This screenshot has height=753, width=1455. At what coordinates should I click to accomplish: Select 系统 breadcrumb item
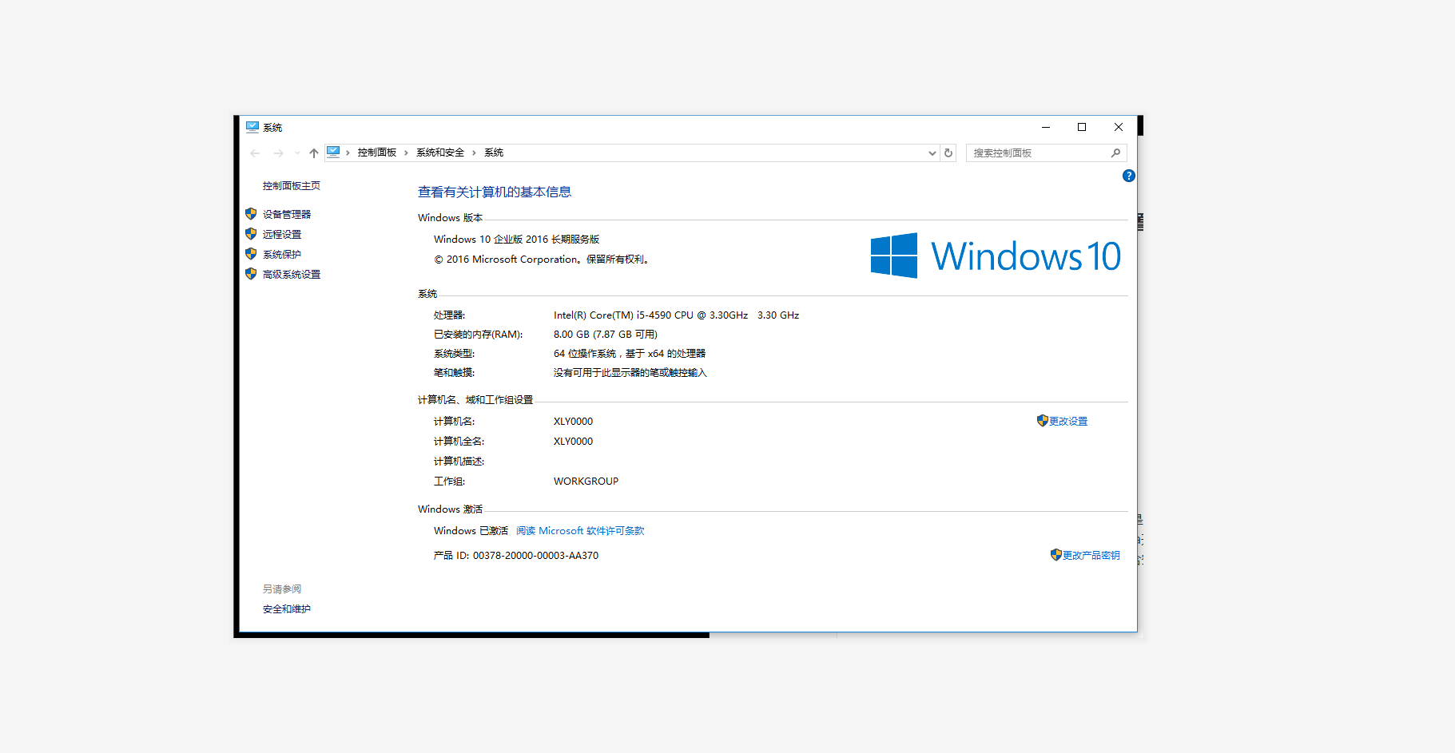494,153
